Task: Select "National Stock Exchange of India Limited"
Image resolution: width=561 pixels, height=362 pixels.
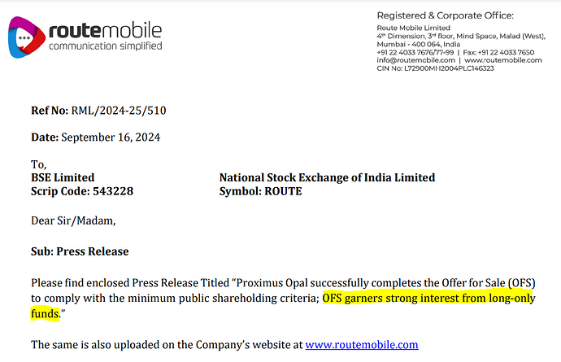Action: point(327,177)
